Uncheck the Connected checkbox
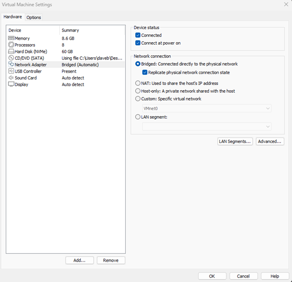292x282 pixels. [x=138, y=35]
